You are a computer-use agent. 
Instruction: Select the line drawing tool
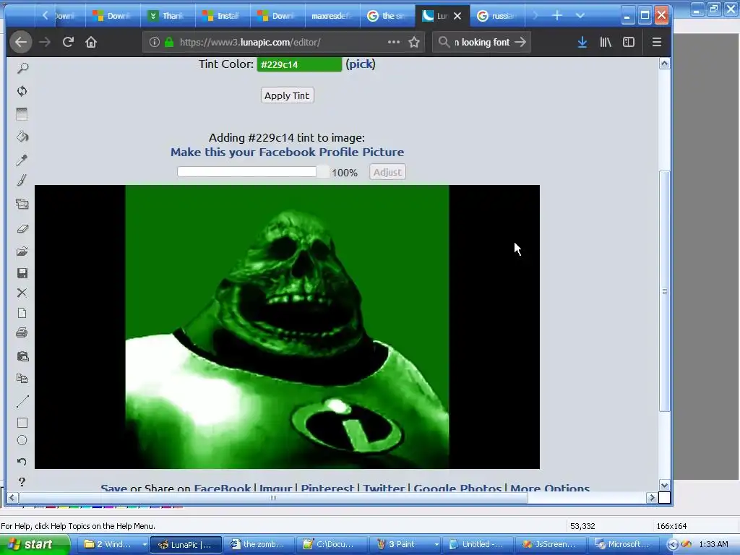pyautogui.click(x=22, y=401)
